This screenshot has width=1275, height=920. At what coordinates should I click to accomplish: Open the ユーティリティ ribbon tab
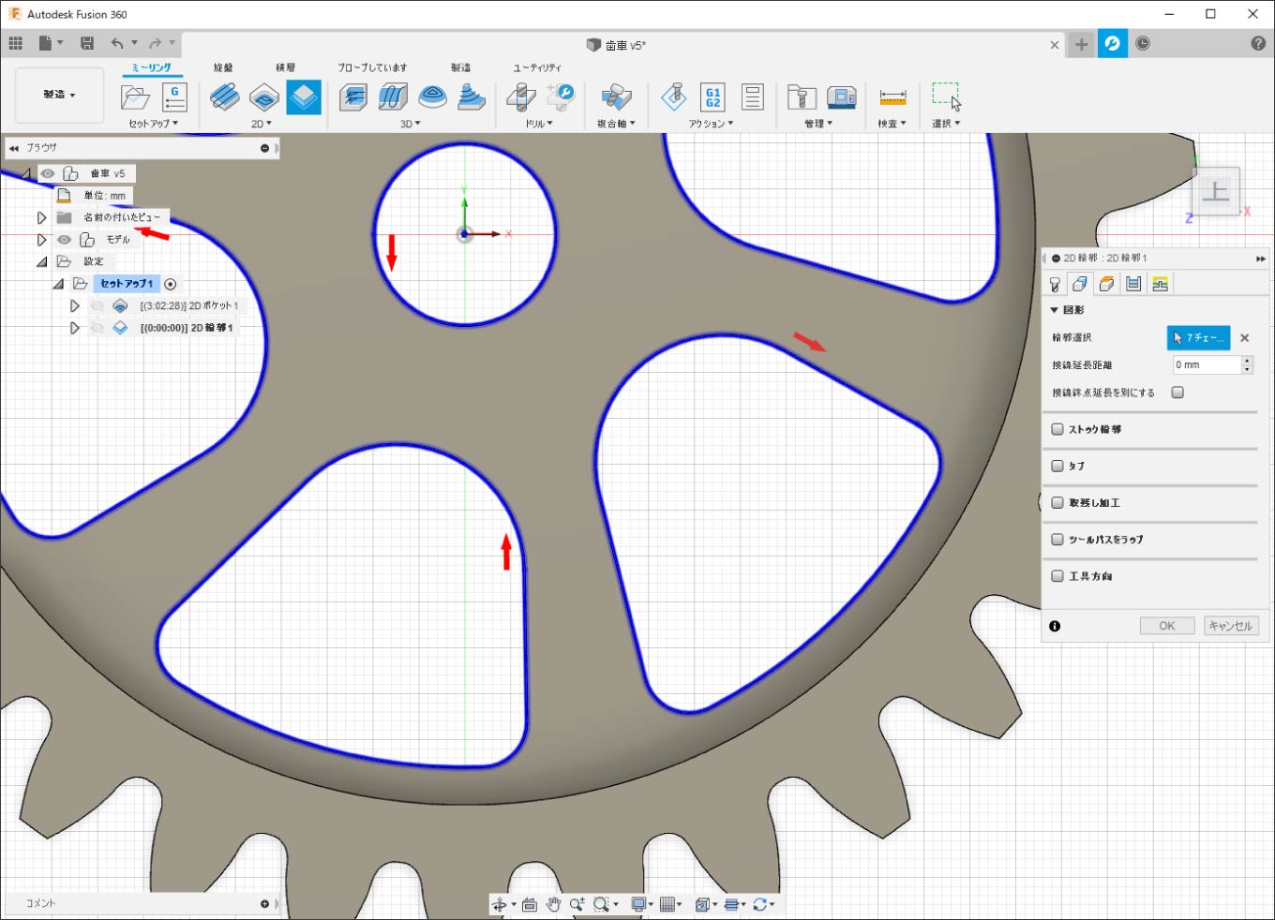point(536,67)
